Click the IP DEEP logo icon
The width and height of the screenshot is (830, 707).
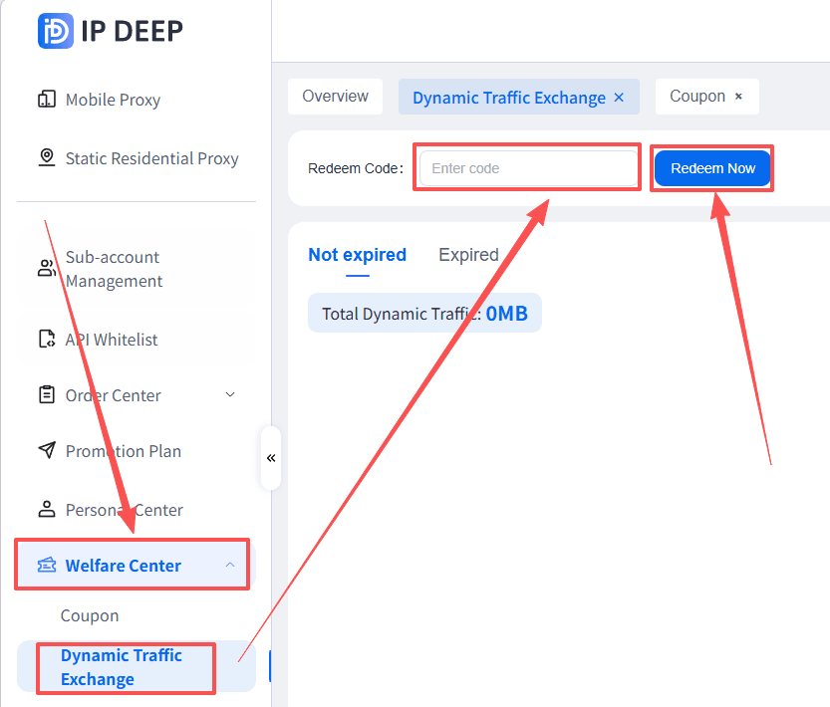pyautogui.click(x=56, y=31)
